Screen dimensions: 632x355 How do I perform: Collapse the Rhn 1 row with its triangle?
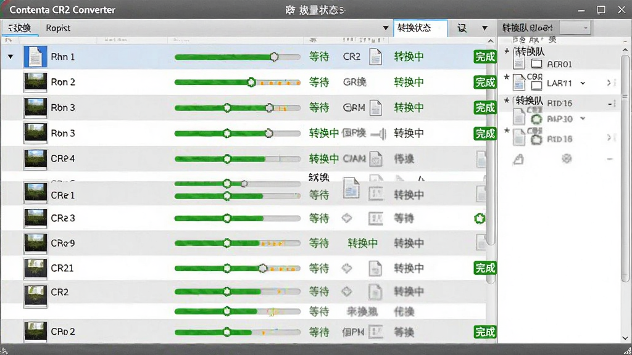tap(10, 57)
